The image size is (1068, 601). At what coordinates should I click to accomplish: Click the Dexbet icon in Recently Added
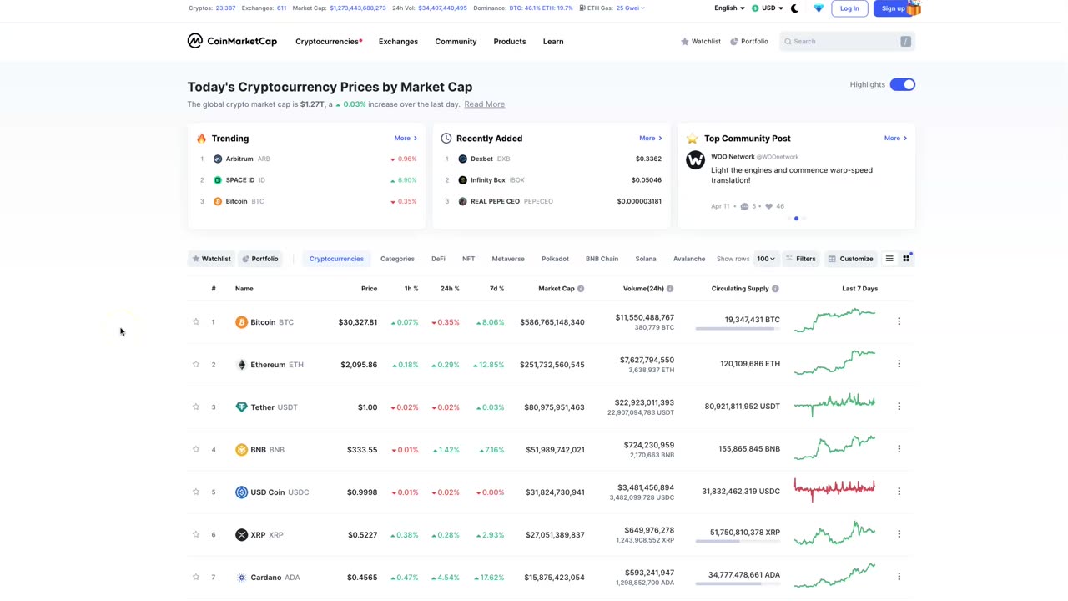pos(462,159)
